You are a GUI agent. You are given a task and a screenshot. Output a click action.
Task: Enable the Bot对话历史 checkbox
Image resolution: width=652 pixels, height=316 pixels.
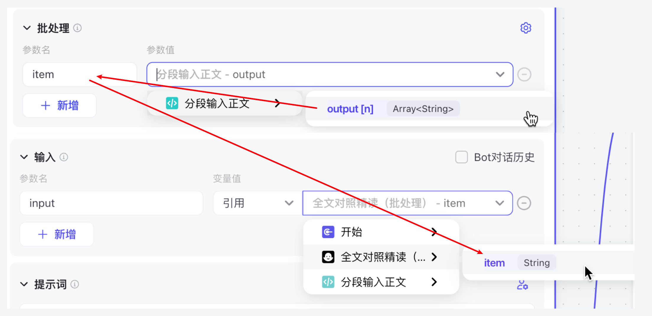(x=462, y=157)
